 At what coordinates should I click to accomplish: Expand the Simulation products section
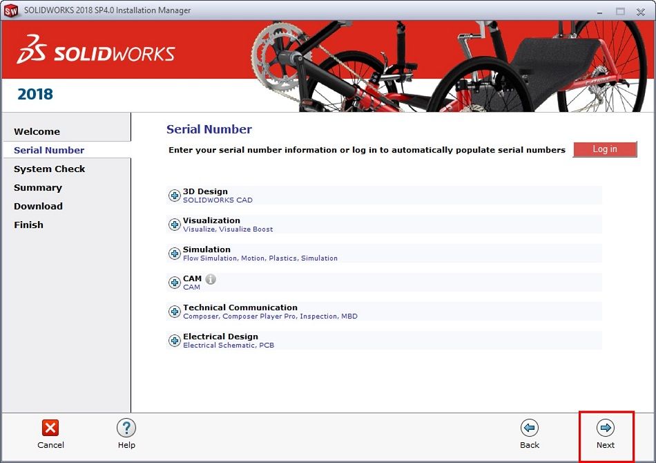[x=174, y=254]
